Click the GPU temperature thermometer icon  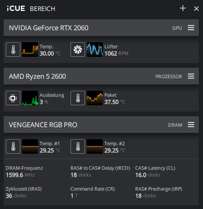coord(13,50)
